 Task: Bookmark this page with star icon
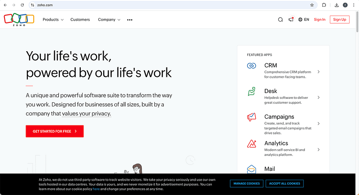click(312, 5)
